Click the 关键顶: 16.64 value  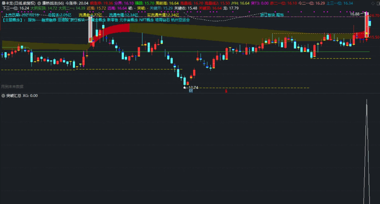210,8
